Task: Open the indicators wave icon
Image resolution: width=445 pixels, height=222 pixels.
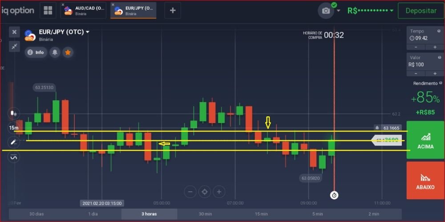Action: point(14,157)
